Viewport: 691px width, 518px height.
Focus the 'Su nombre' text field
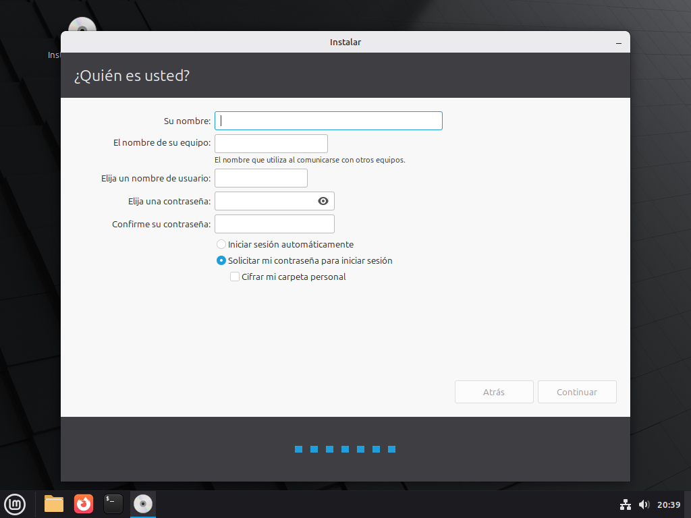point(328,121)
